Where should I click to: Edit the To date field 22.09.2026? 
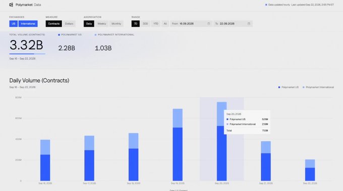[233, 24]
